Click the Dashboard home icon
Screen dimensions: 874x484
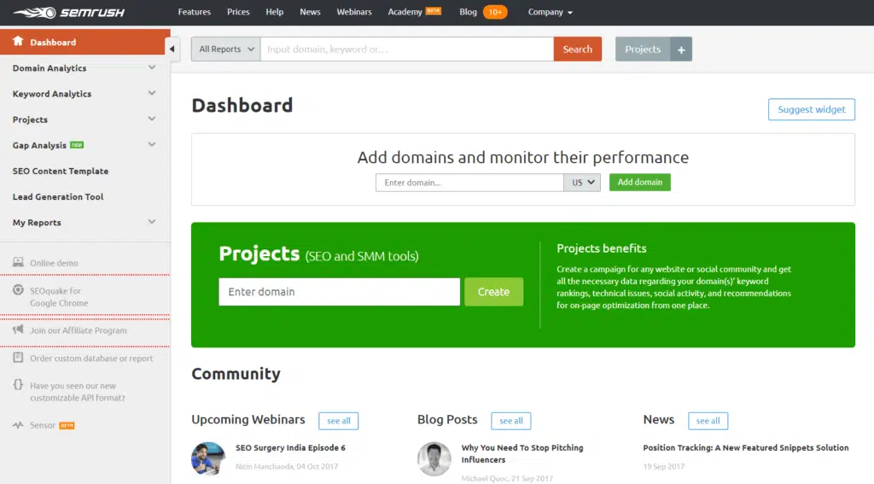tap(18, 42)
